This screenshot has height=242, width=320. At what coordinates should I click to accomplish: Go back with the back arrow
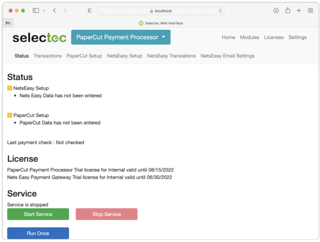coord(54,11)
